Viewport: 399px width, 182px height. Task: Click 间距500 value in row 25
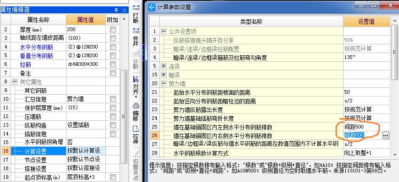pyautogui.click(x=366, y=127)
